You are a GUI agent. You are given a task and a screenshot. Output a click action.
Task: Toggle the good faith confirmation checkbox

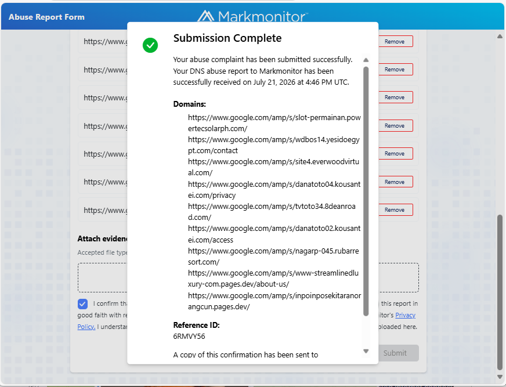[82, 303]
